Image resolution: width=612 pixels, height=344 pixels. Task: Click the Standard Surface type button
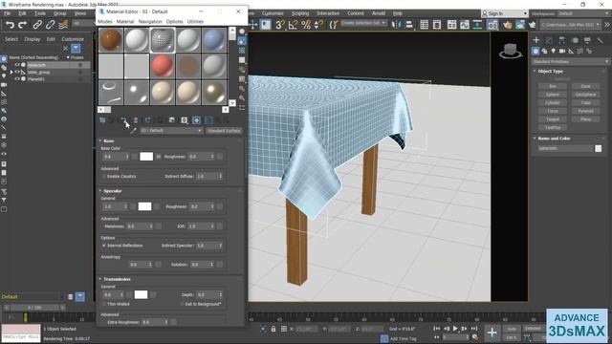(224, 131)
